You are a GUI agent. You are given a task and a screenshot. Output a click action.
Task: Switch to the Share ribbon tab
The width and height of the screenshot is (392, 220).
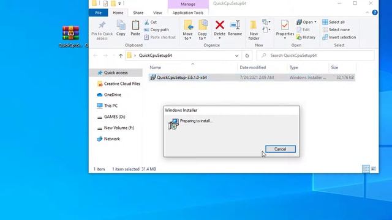click(x=138, y=13)
